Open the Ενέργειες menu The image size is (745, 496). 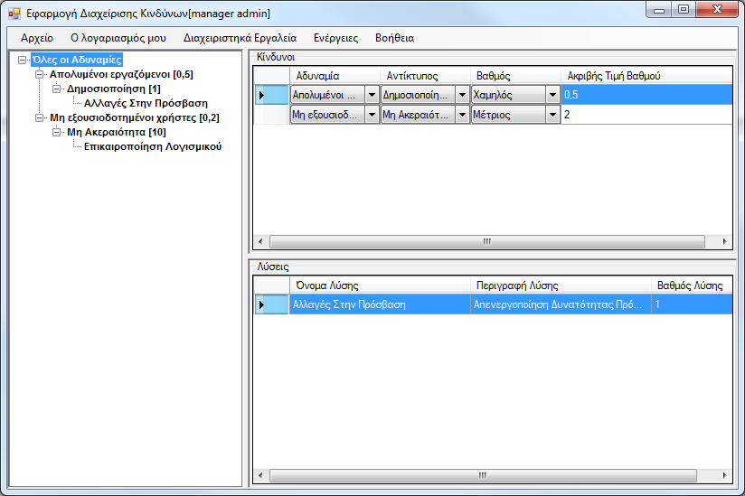point(336,38)
